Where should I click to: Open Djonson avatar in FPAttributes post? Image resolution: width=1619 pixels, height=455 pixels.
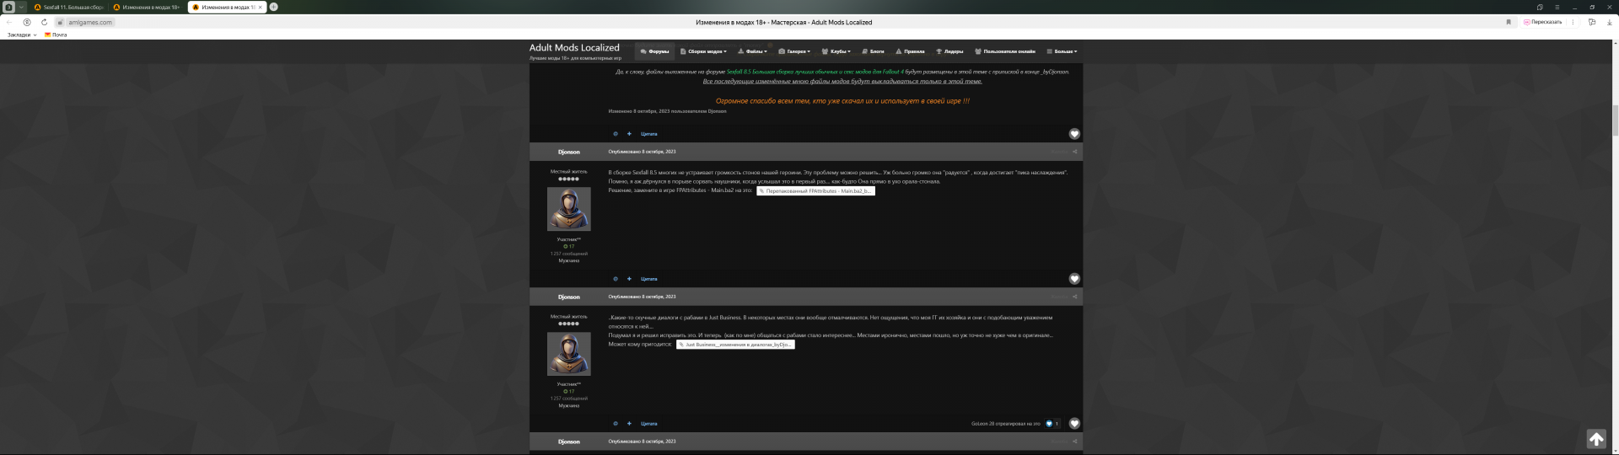pos(568,209)
